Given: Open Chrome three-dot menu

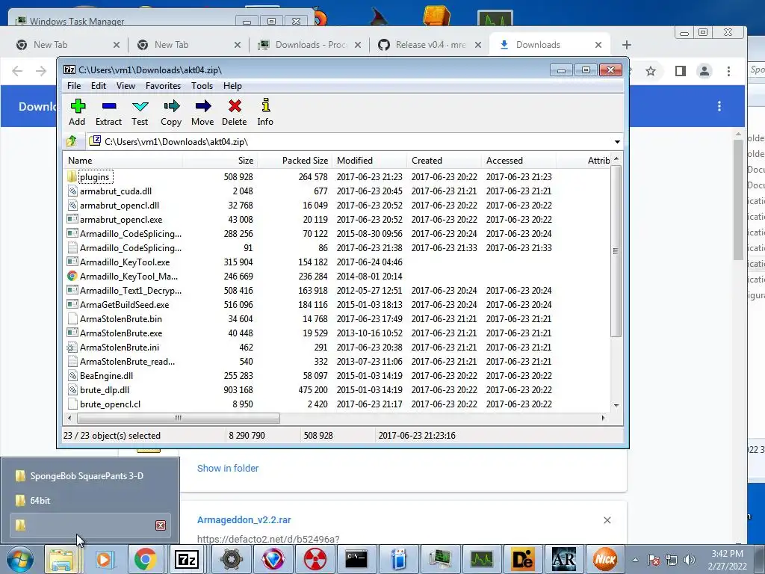Looking at the screenshot, I should pos(728,71).
